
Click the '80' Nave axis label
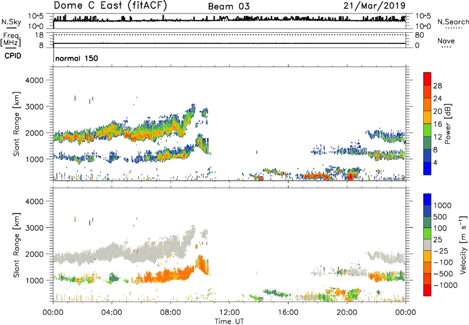click(x=419, y=35)
